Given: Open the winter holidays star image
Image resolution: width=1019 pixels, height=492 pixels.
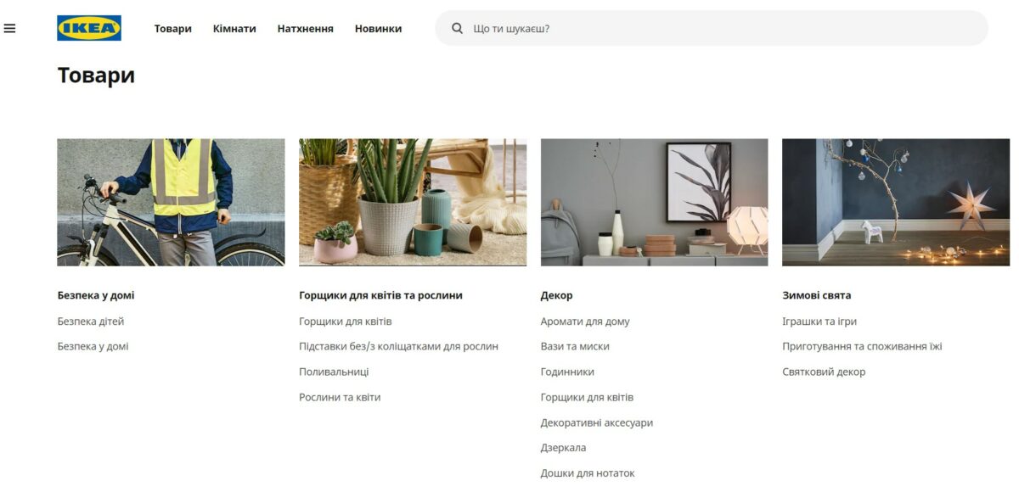Looking at the screenshot, I should click(x=896, y=202).
